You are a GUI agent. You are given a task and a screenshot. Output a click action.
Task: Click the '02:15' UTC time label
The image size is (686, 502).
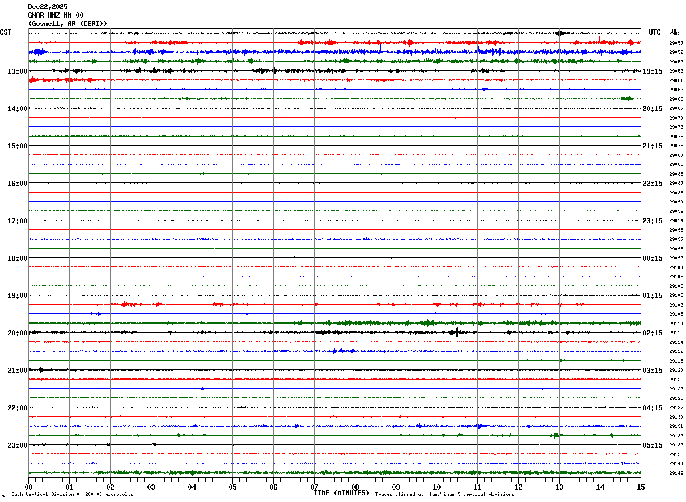pos(653,333)
